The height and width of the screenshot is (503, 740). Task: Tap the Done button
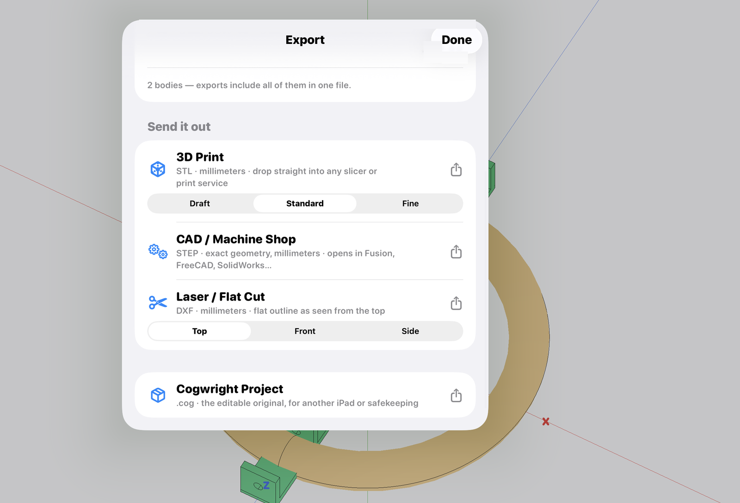tap(456, 40)
